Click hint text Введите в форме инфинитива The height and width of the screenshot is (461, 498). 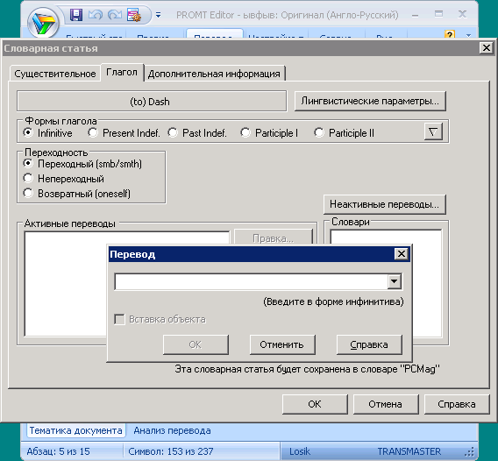(x=333, y=301)
